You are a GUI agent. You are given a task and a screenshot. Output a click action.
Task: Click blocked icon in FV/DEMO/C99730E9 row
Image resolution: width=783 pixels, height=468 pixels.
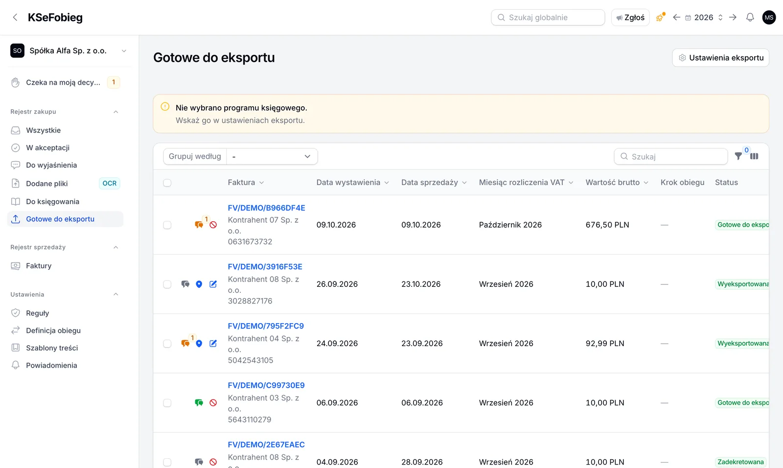point(213,402)
